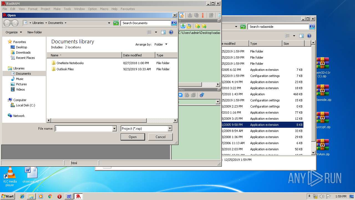Change view icon in Open dialog
The image size is (355, 200).
point(149,32)
